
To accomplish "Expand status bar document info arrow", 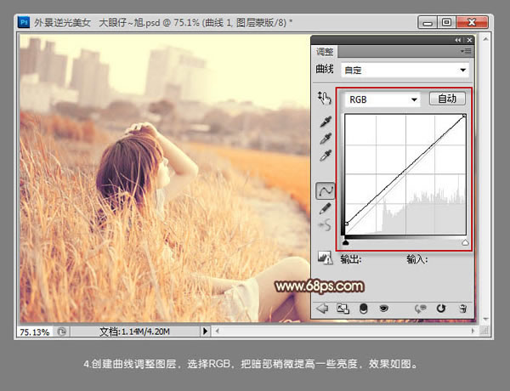I will click(204, 330).
